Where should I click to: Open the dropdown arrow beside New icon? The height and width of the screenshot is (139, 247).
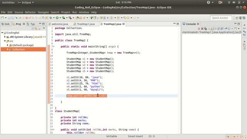coord(6,18)
